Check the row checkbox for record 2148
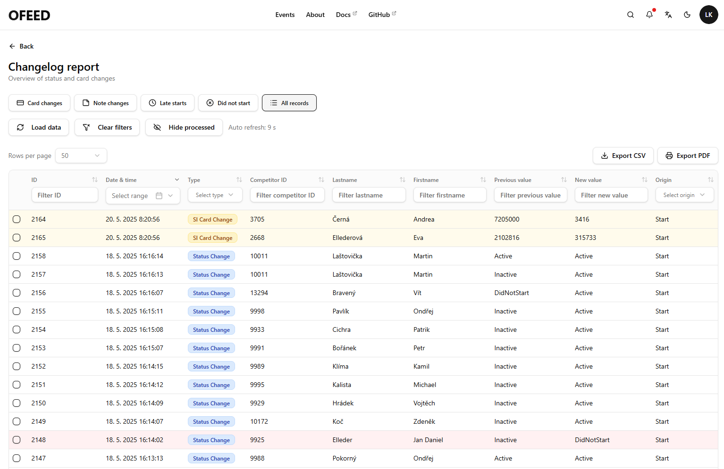Viewport: 724px width, 469px height. click(x=17, y=440)
